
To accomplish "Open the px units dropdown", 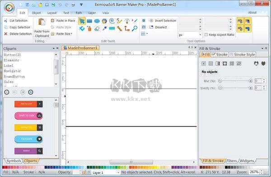I will pos(190,35).
